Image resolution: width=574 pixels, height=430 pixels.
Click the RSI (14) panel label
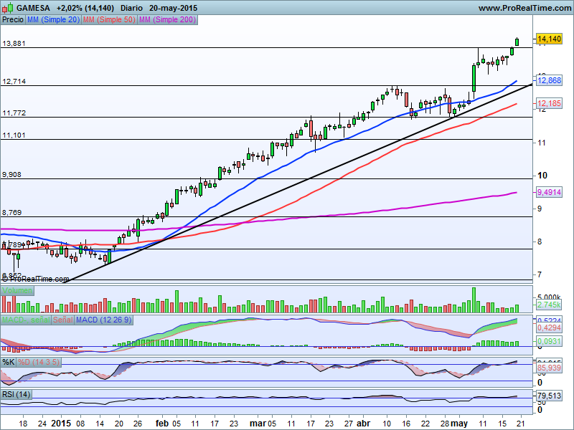coord(17,395)
